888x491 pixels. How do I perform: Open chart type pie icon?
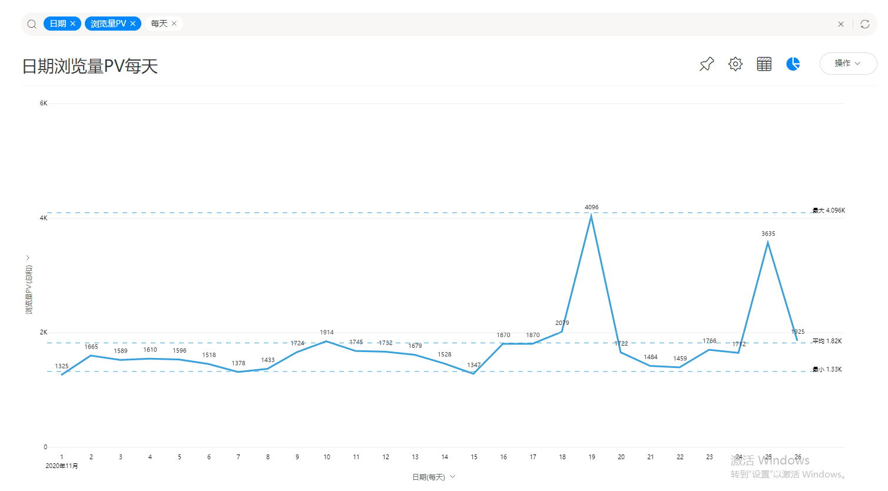pos(793,64)
